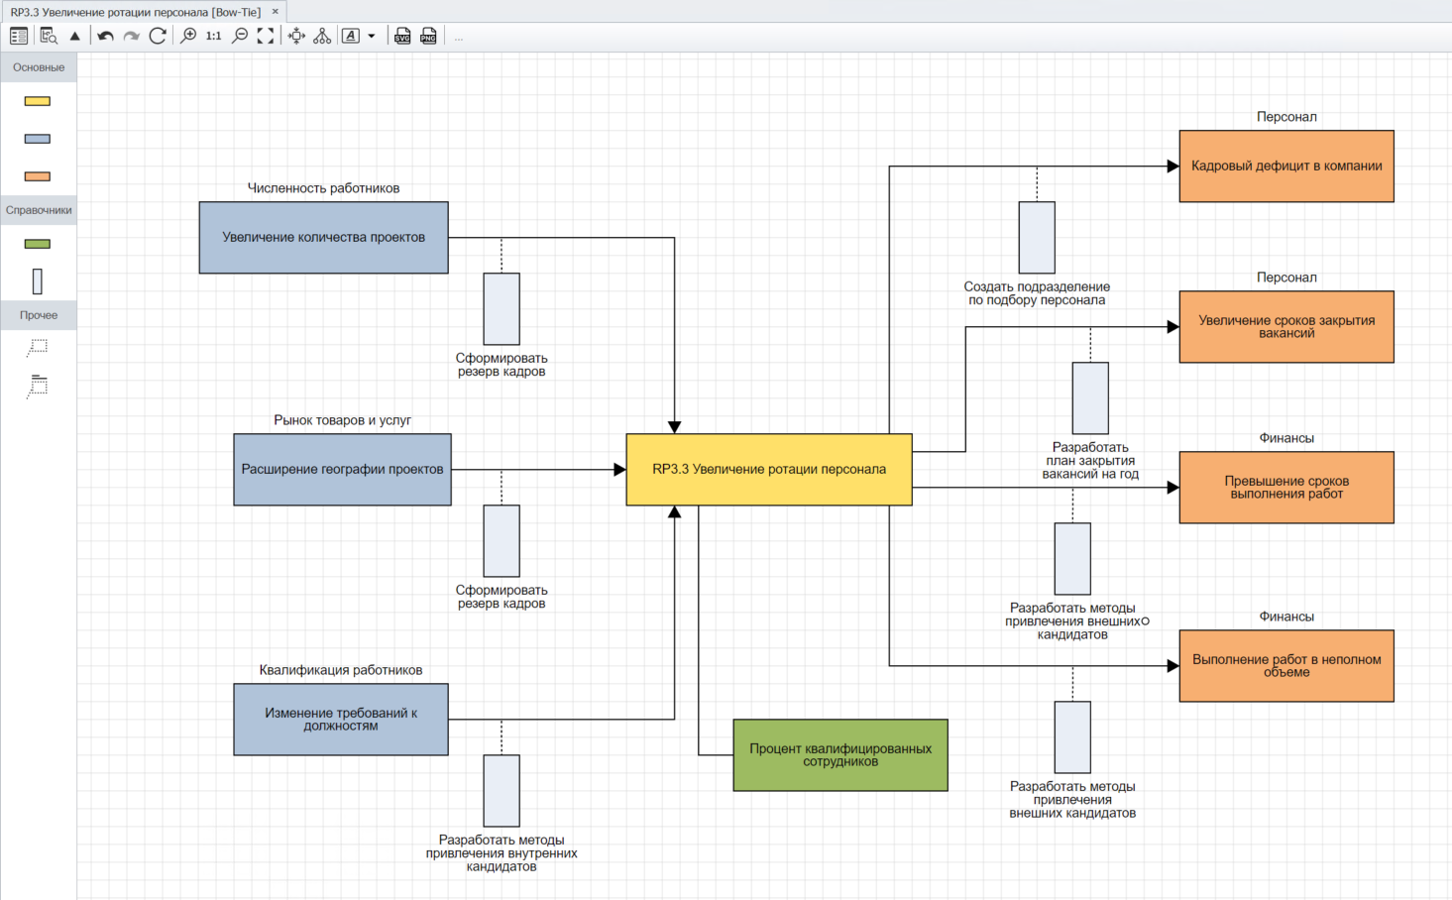Pick the green shape in Справочники palette
This screenshot has width=1452, height=900.
37,244
